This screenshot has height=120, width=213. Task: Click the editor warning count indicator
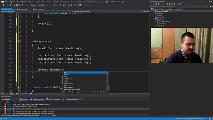pyautogui.click(x=17, y=94)
